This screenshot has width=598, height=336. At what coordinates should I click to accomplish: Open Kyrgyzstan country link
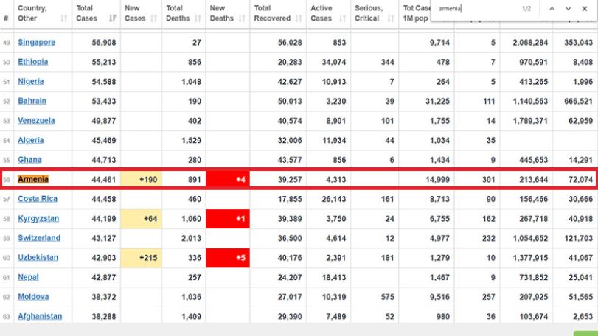38,218
